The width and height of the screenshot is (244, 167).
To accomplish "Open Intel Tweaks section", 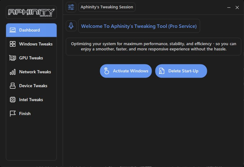I will pyautogui.click(x=31, y=100).
